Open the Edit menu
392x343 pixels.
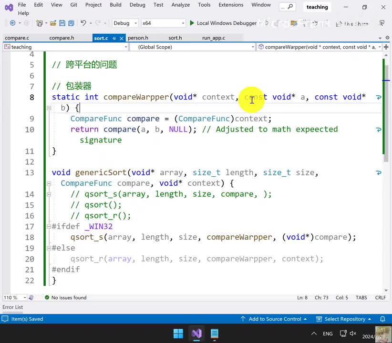(x=38, y=5)
